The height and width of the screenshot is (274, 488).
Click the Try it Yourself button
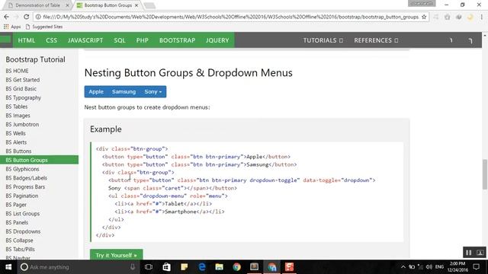pos(117,255)
